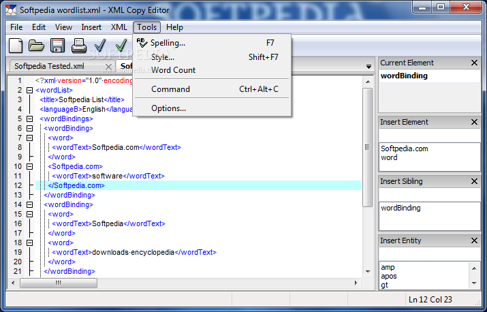This screenshot has height=312, width=487.
Task: Click word in the Insert Element list
Action: pos(389,157)
